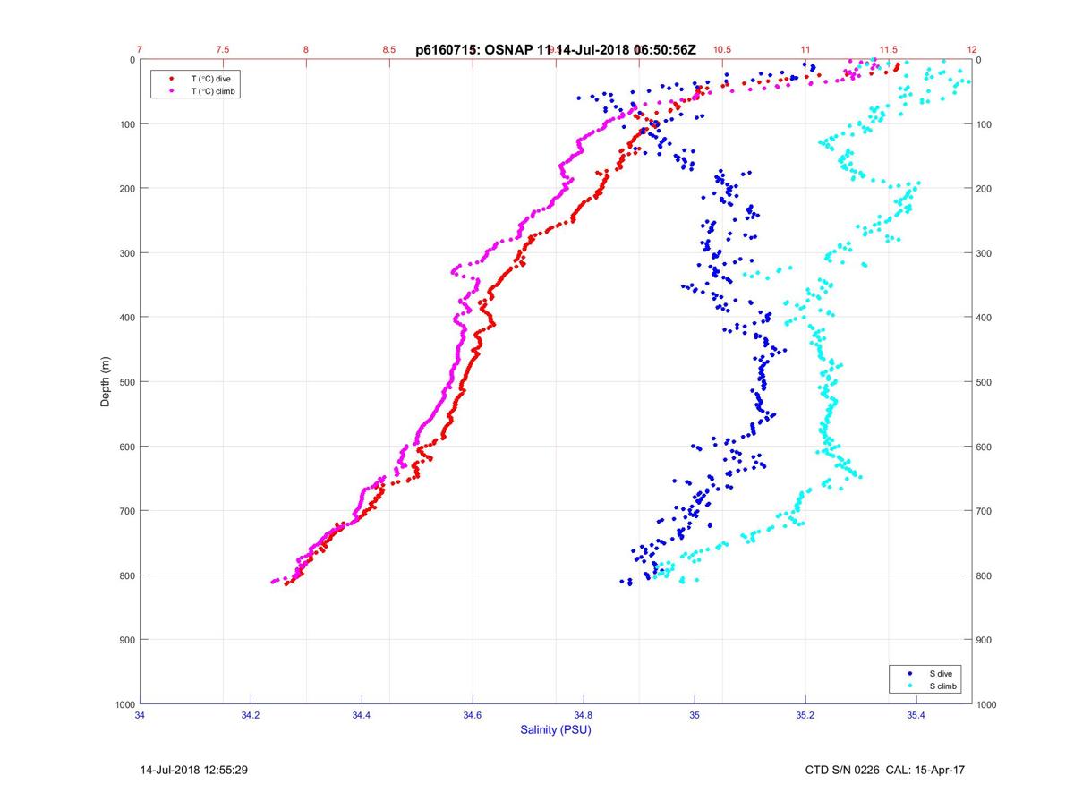1074x792 pixels.
Task: Click the red '10.5' temperature tick label
Action: (722, 50)
